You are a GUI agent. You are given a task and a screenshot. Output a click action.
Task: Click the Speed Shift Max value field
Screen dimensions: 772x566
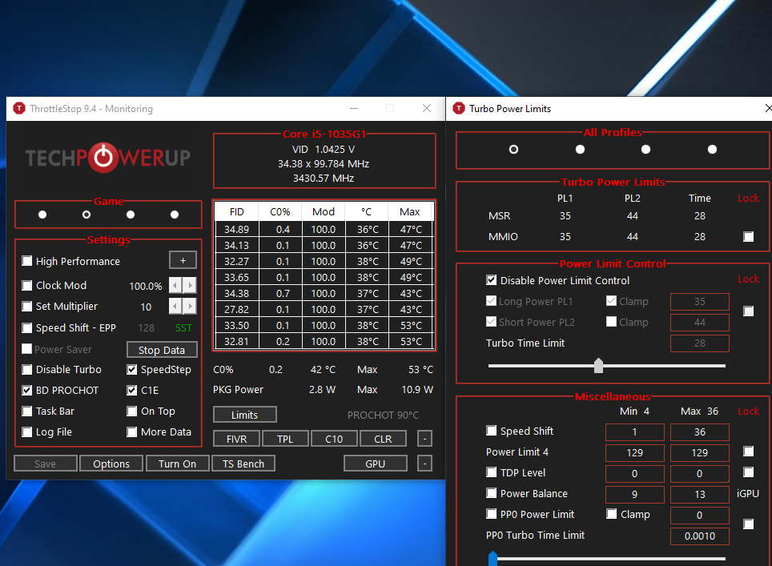coord(700,432)
